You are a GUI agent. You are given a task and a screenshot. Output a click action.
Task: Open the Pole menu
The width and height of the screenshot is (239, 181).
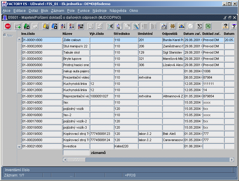coord(71,11)
